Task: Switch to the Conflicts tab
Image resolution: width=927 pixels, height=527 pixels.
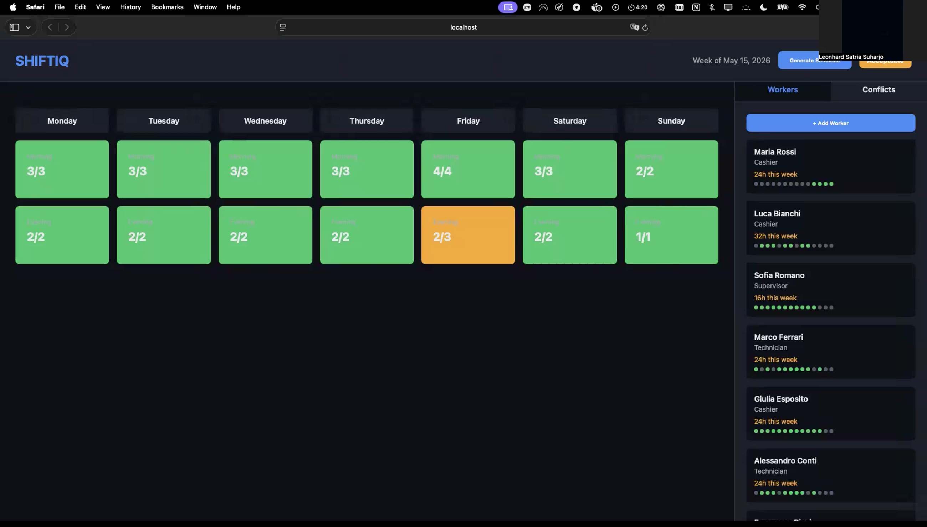Action: coord(879,89)
